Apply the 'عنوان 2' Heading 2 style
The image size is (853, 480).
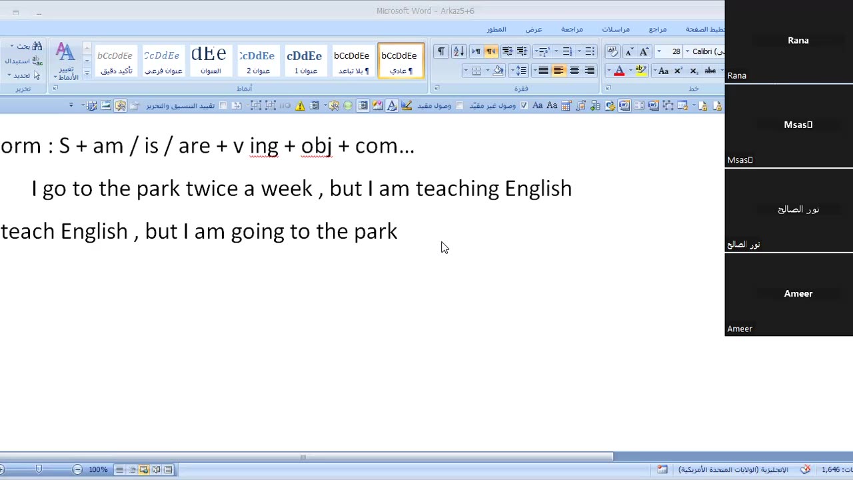tap(258, 61)
